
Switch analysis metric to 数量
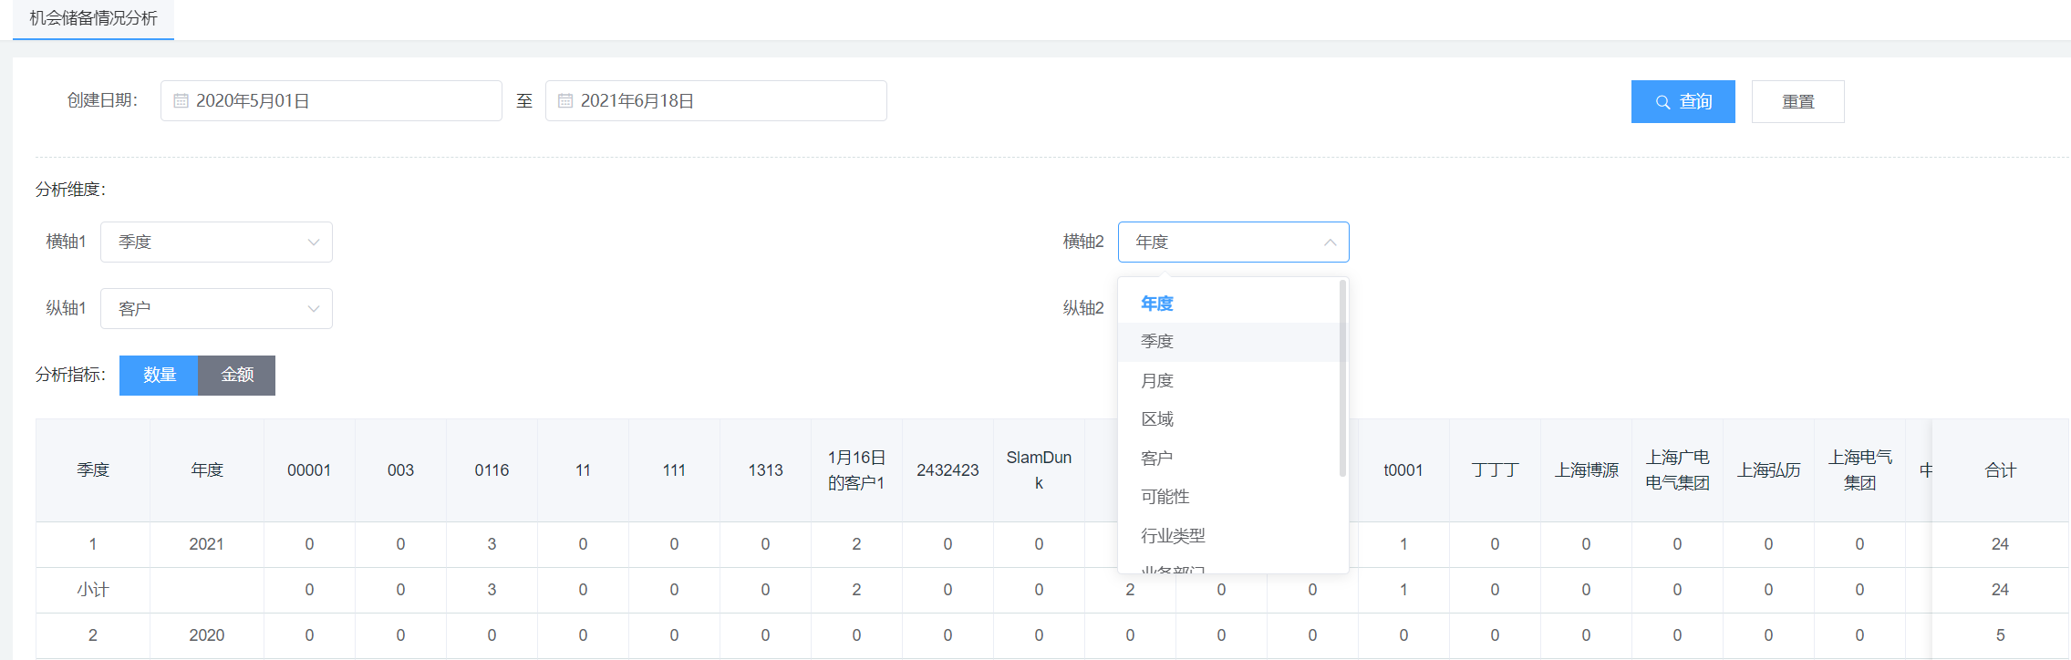[x=159, y=376]
